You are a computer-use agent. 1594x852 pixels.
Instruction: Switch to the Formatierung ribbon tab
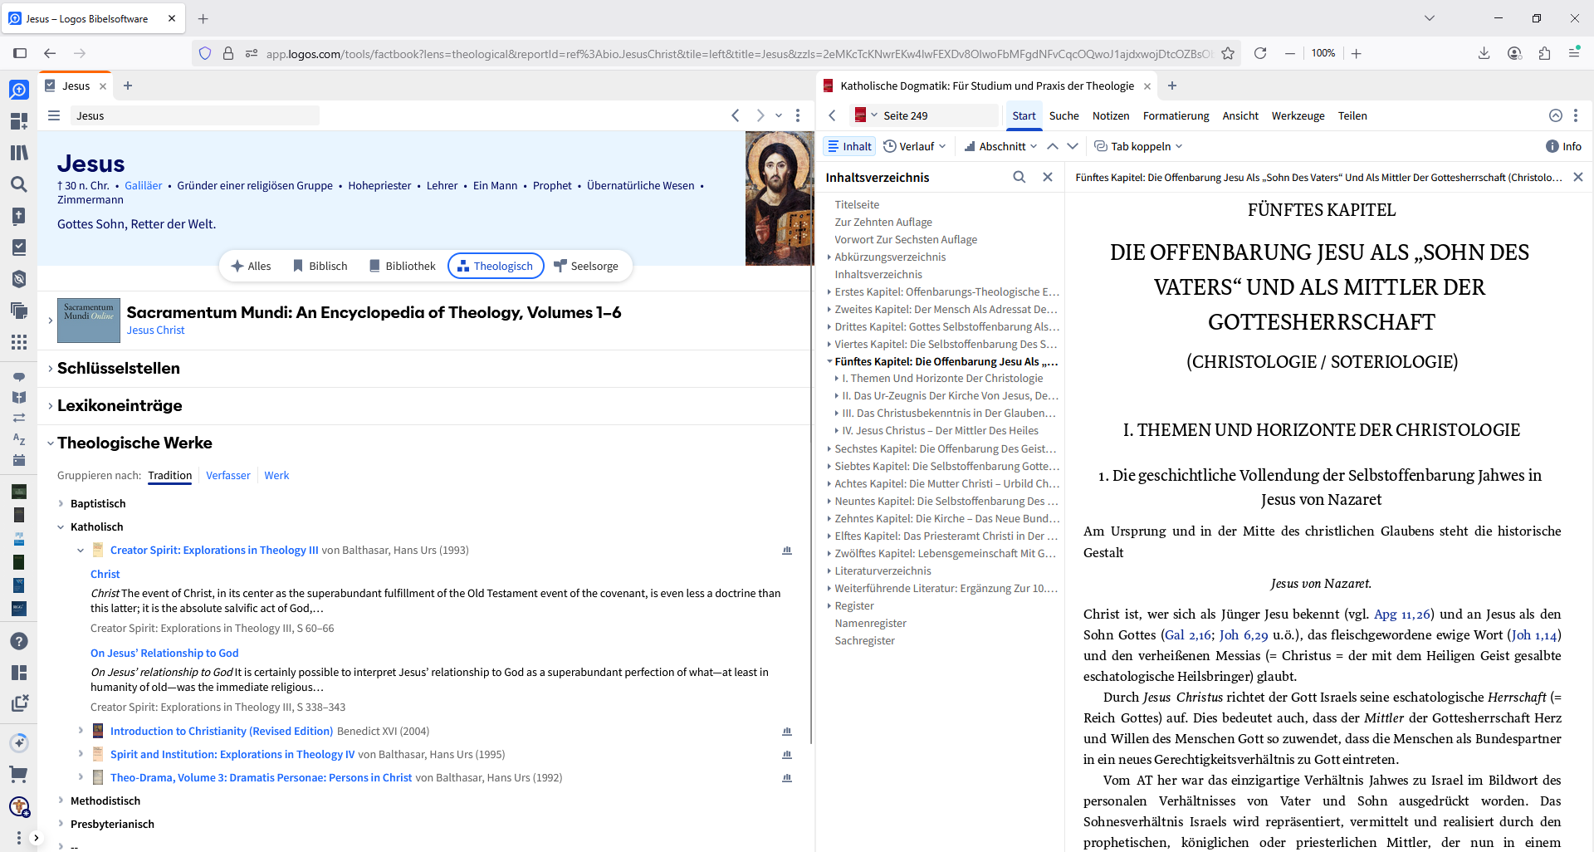[1176, 115]
